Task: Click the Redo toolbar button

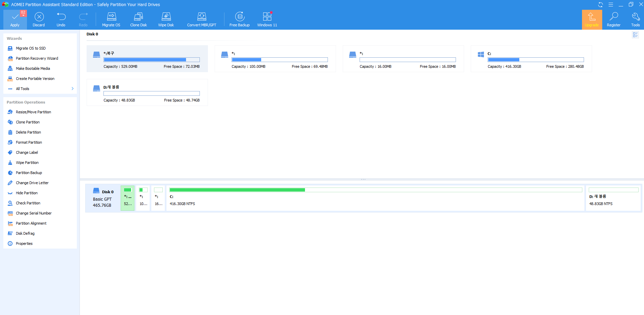Action: click(x=83, y=20)
